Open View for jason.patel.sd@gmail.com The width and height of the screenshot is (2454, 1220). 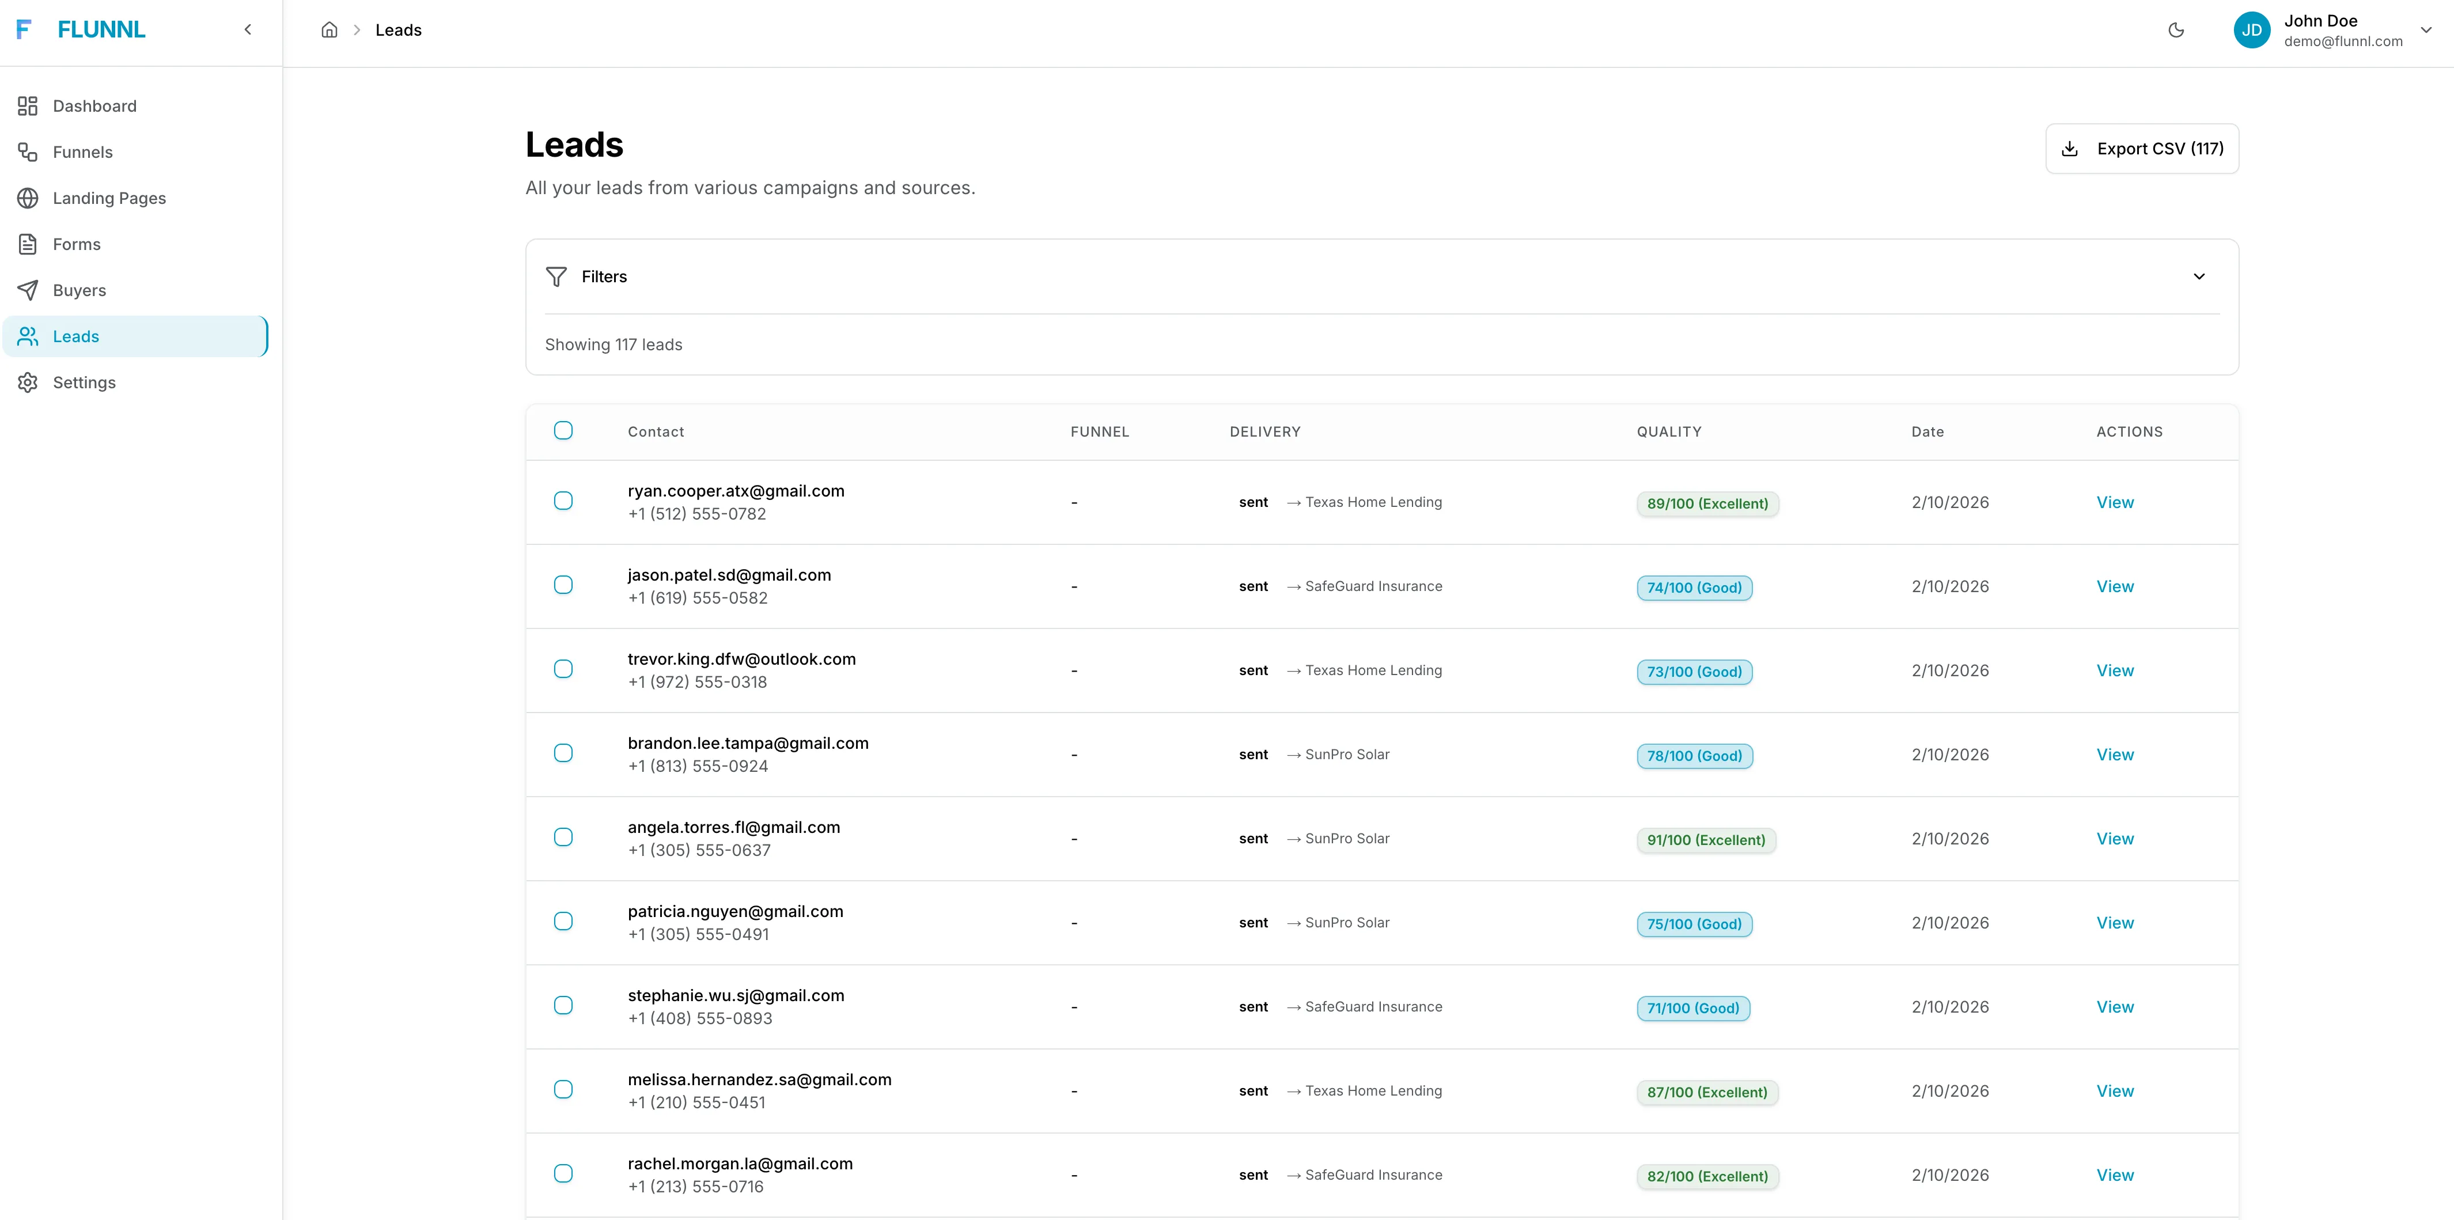(2115, 586)
